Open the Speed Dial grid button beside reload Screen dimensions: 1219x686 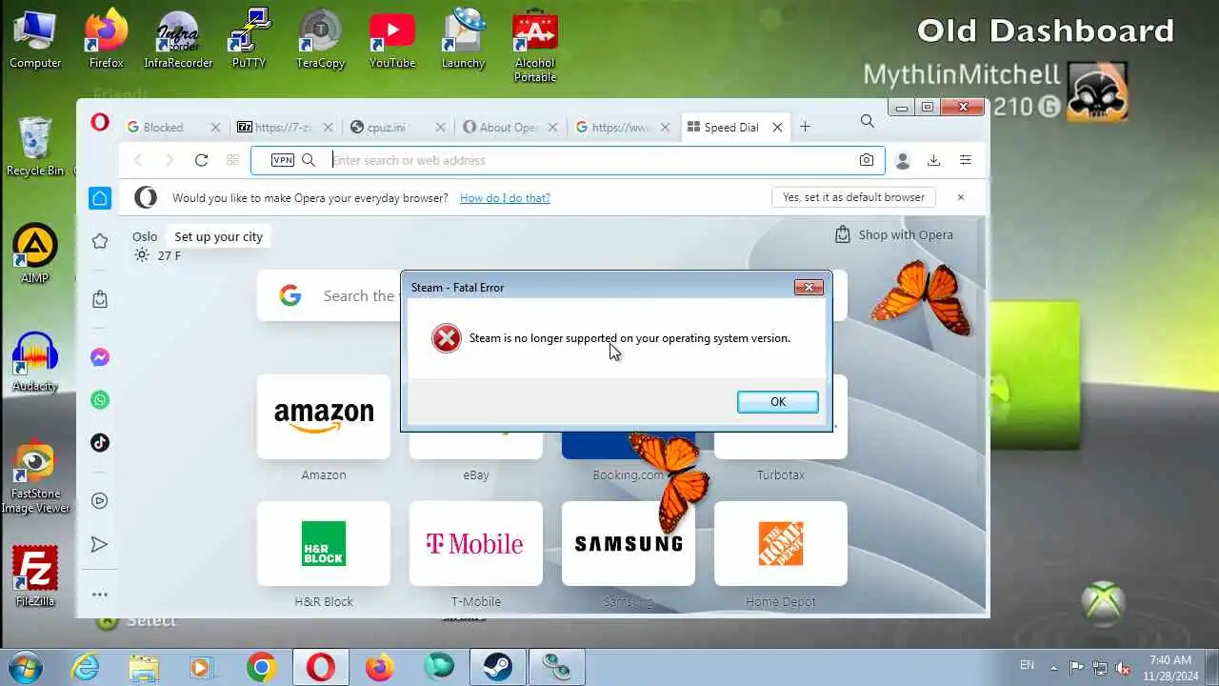(x=232, y=160)
